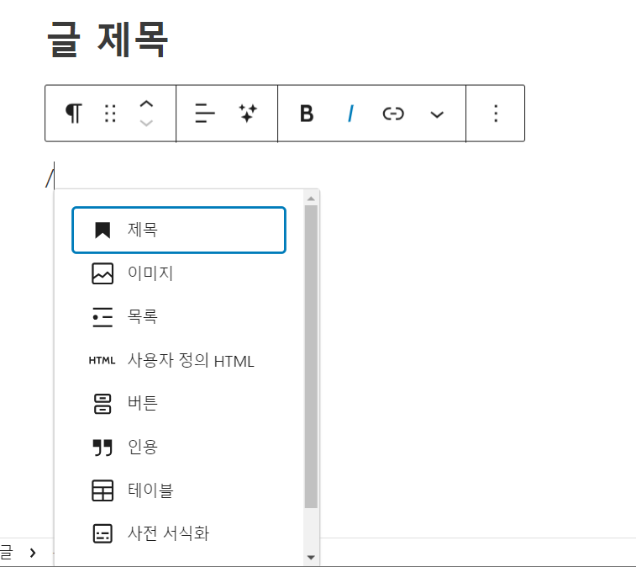Toggle italic formatting
636x567 pixels.
(x=350, y=114)
